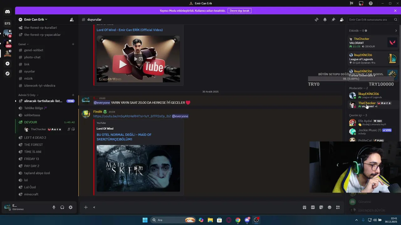Select member Efe Aydal in the member list
Viewport: 401px width, 225px height.
[x=373, y=122]
